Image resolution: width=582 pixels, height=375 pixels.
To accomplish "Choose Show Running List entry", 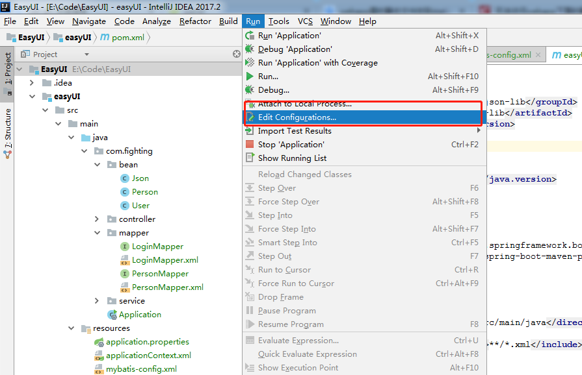I will tap(365, 158).
